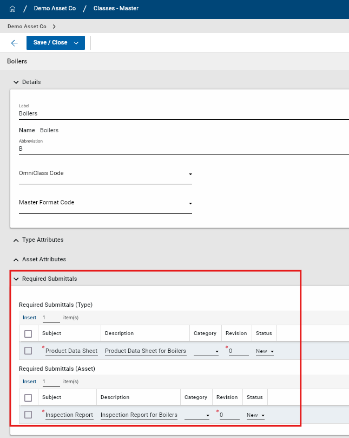Open Classes - Master breadcrumb item

pos(116,9)
